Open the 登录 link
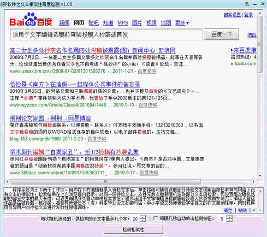Image resolution: width=267 pixels, height=237 pixels. coord(248,15)
